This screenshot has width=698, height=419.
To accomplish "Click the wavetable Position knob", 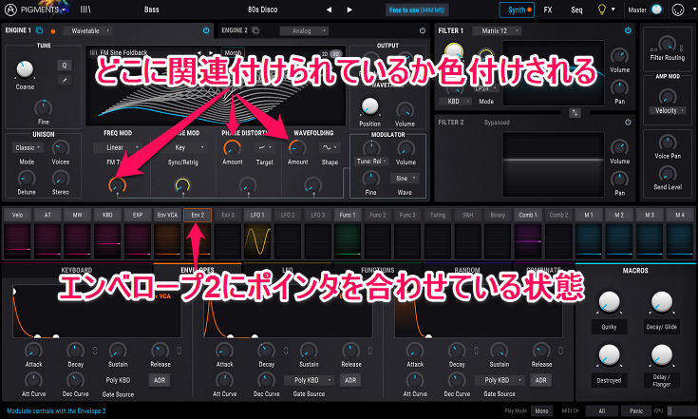I will 369,106.
